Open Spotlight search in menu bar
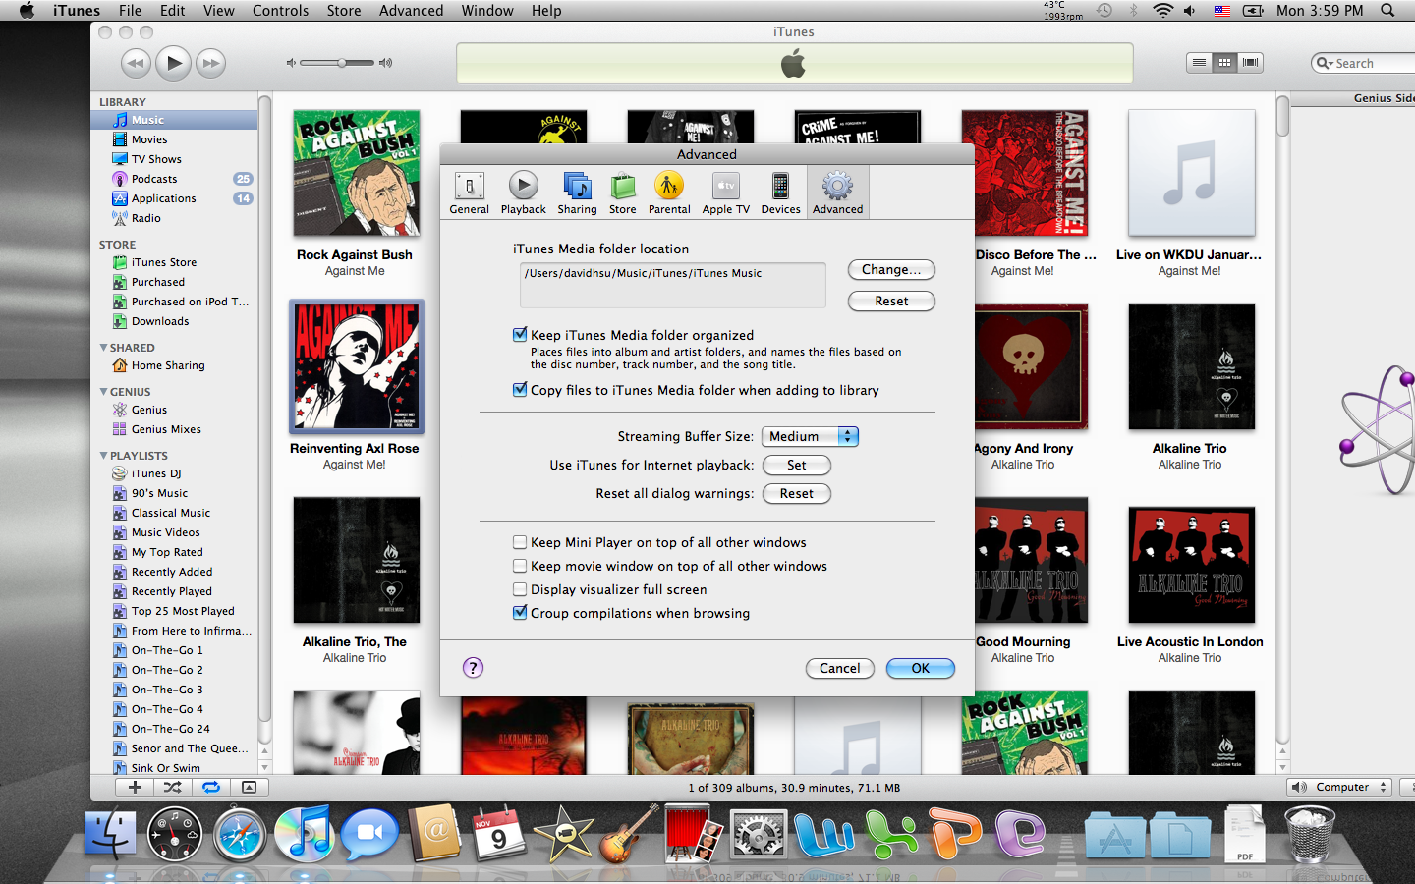Image resolution: width=1415 pixels, height=884 pixels. tap(1387, 11)
